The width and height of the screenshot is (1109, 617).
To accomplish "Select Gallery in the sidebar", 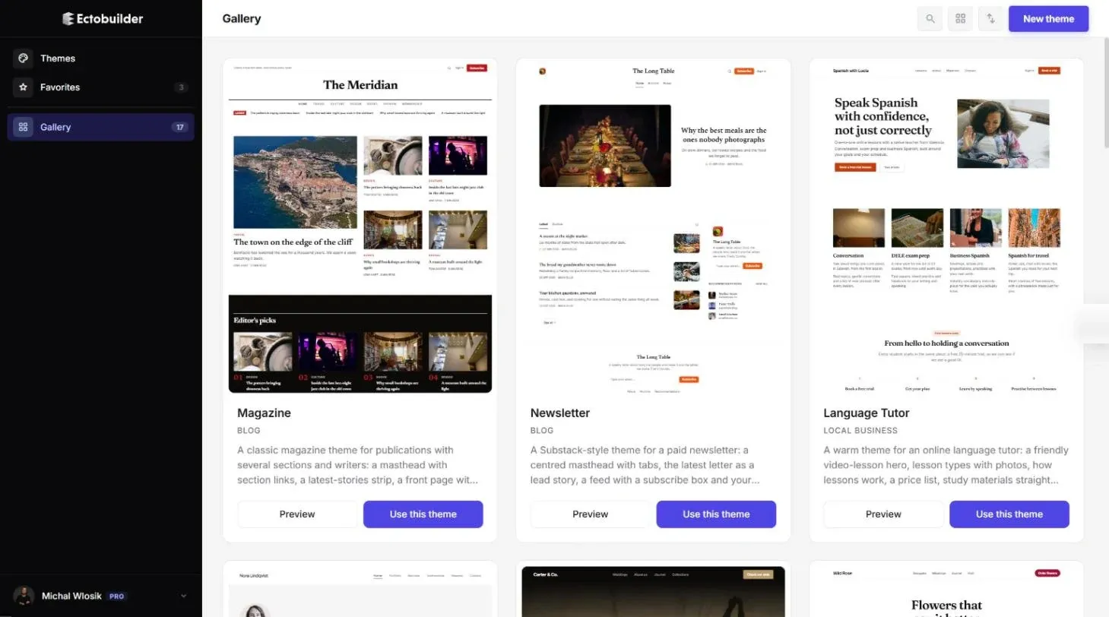I will [100, 127].
